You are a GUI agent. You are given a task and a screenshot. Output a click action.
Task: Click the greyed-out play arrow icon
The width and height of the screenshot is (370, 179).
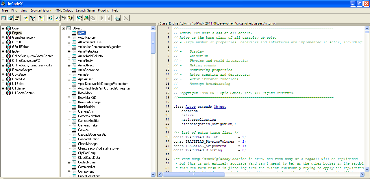[102, 18]
